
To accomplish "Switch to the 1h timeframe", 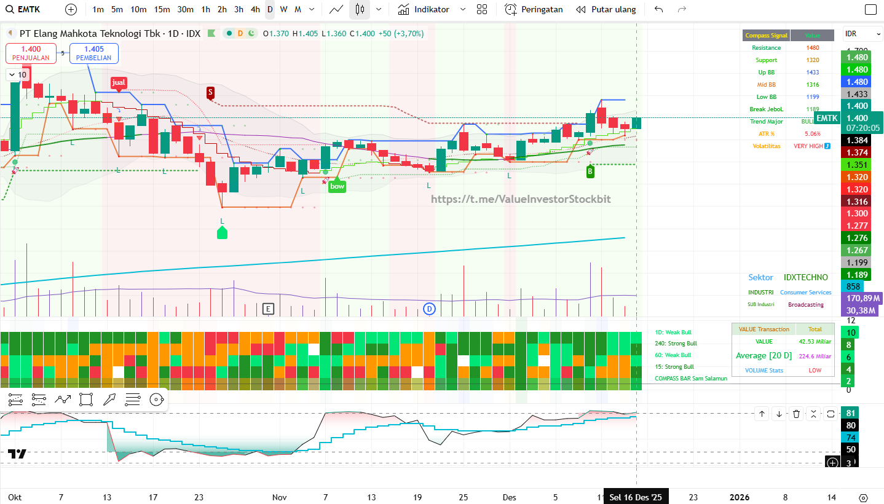I will click(206, 9).
